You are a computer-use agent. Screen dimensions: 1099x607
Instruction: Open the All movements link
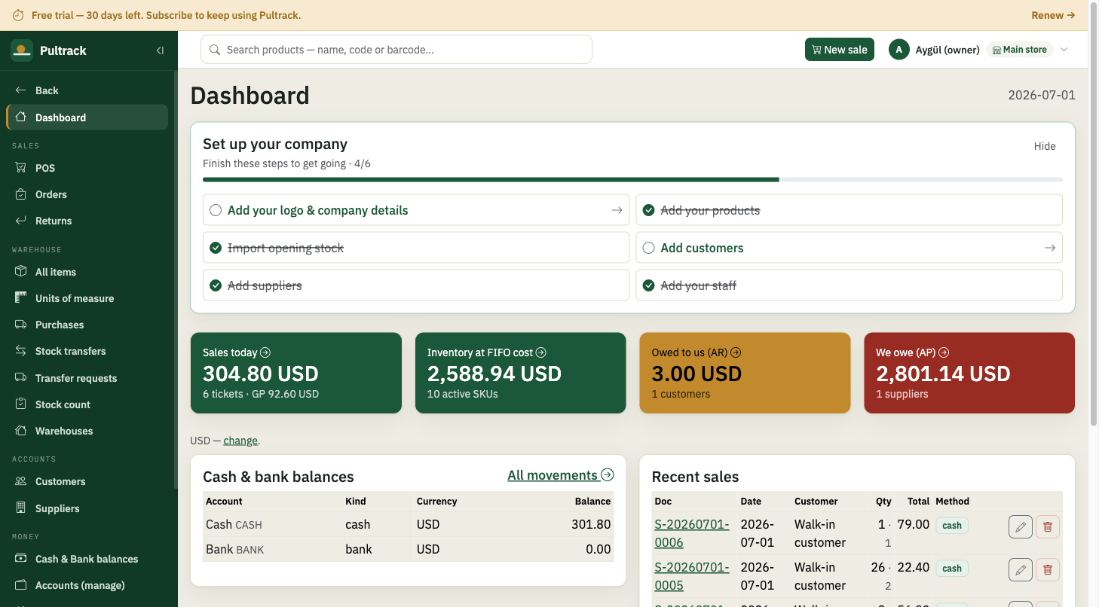coord(561,475)
